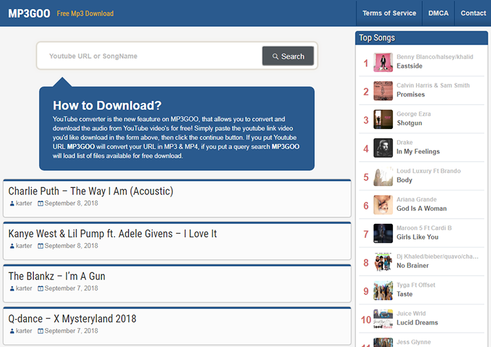The image size is (491, 347).
Task: Open the song Shotgun
Action: tap(409, 123)
